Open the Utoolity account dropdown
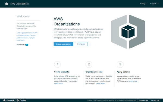This screenshot has width=163, height=102. coord(143,4)
